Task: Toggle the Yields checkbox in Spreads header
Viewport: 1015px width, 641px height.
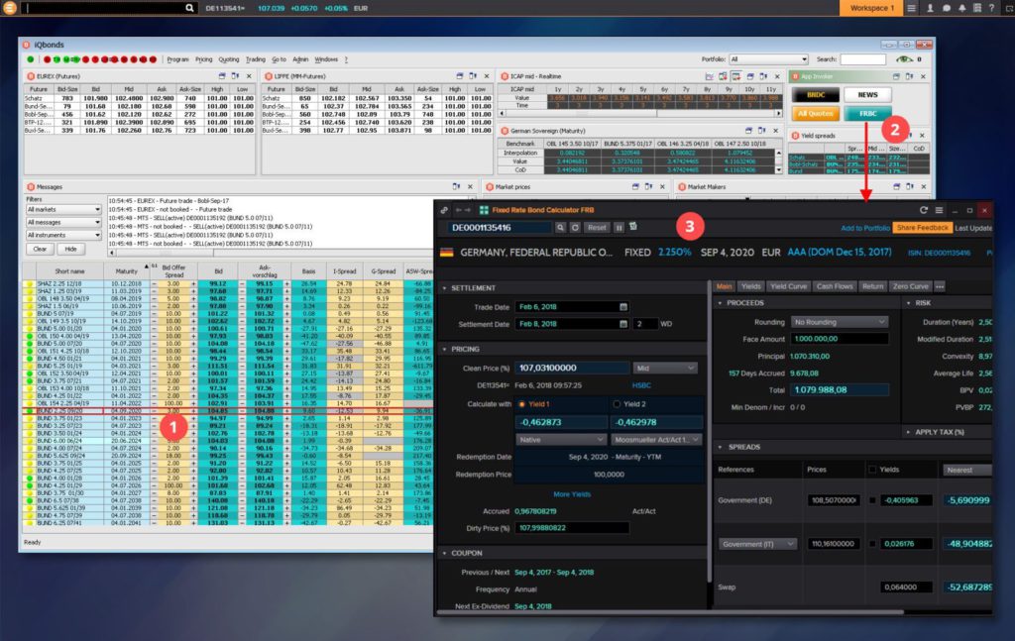Action: (x=872, y=470)
